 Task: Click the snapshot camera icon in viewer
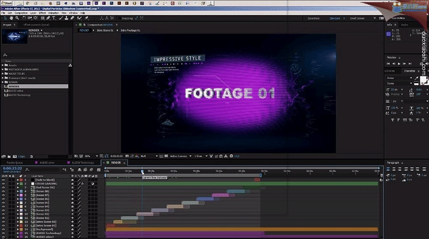[x=127, y=156]
